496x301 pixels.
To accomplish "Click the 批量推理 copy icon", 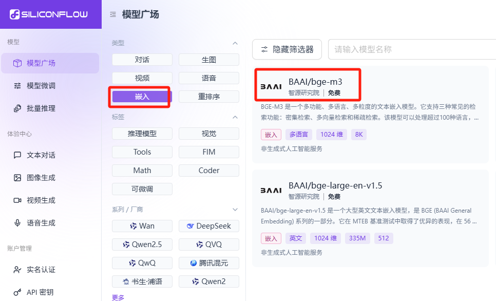I will tap(17, 108).
